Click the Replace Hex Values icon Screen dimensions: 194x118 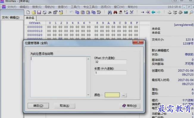pos(132,12)
